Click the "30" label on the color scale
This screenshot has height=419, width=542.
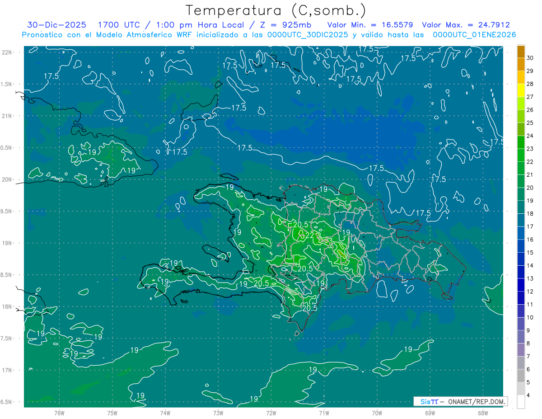(x=530, y=58)
